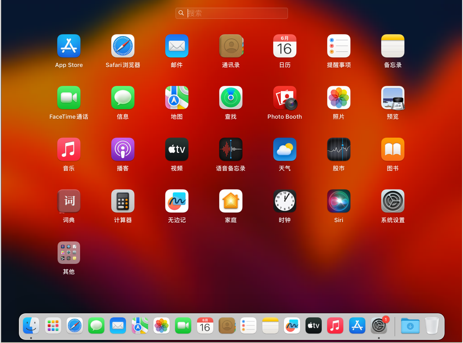Launch Siri from Launchpad
Viewport: 463px width, 343px height.
tap(339, 201)
